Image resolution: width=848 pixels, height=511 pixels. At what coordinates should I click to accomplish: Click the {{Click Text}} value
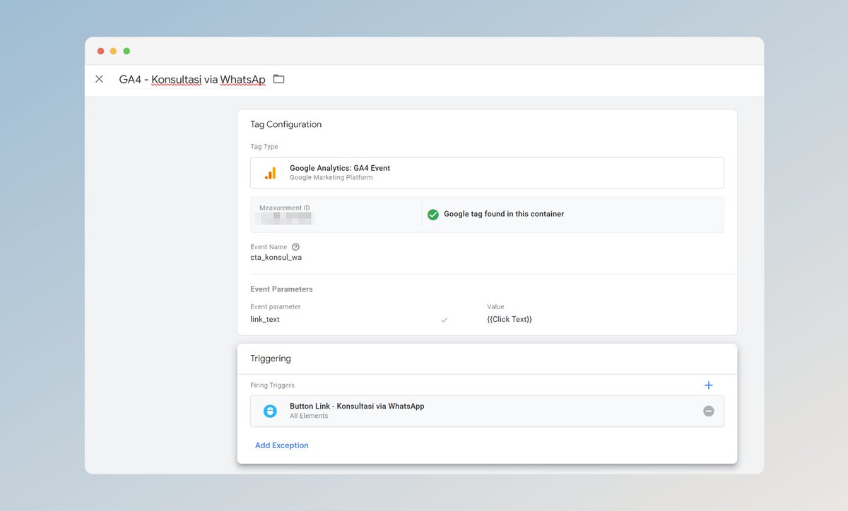[510, 320]
